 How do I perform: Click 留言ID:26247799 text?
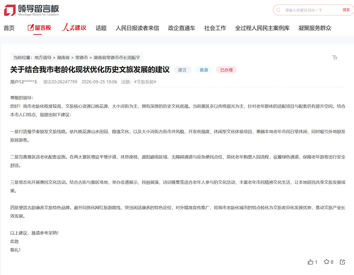tap(60, 82)
